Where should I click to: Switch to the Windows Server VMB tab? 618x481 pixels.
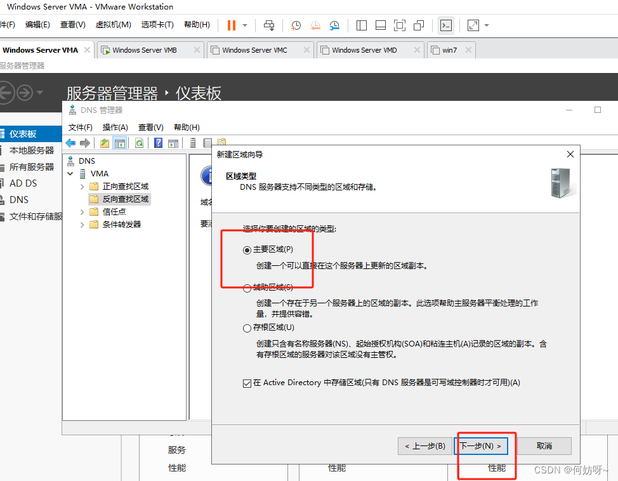point(144,50)
